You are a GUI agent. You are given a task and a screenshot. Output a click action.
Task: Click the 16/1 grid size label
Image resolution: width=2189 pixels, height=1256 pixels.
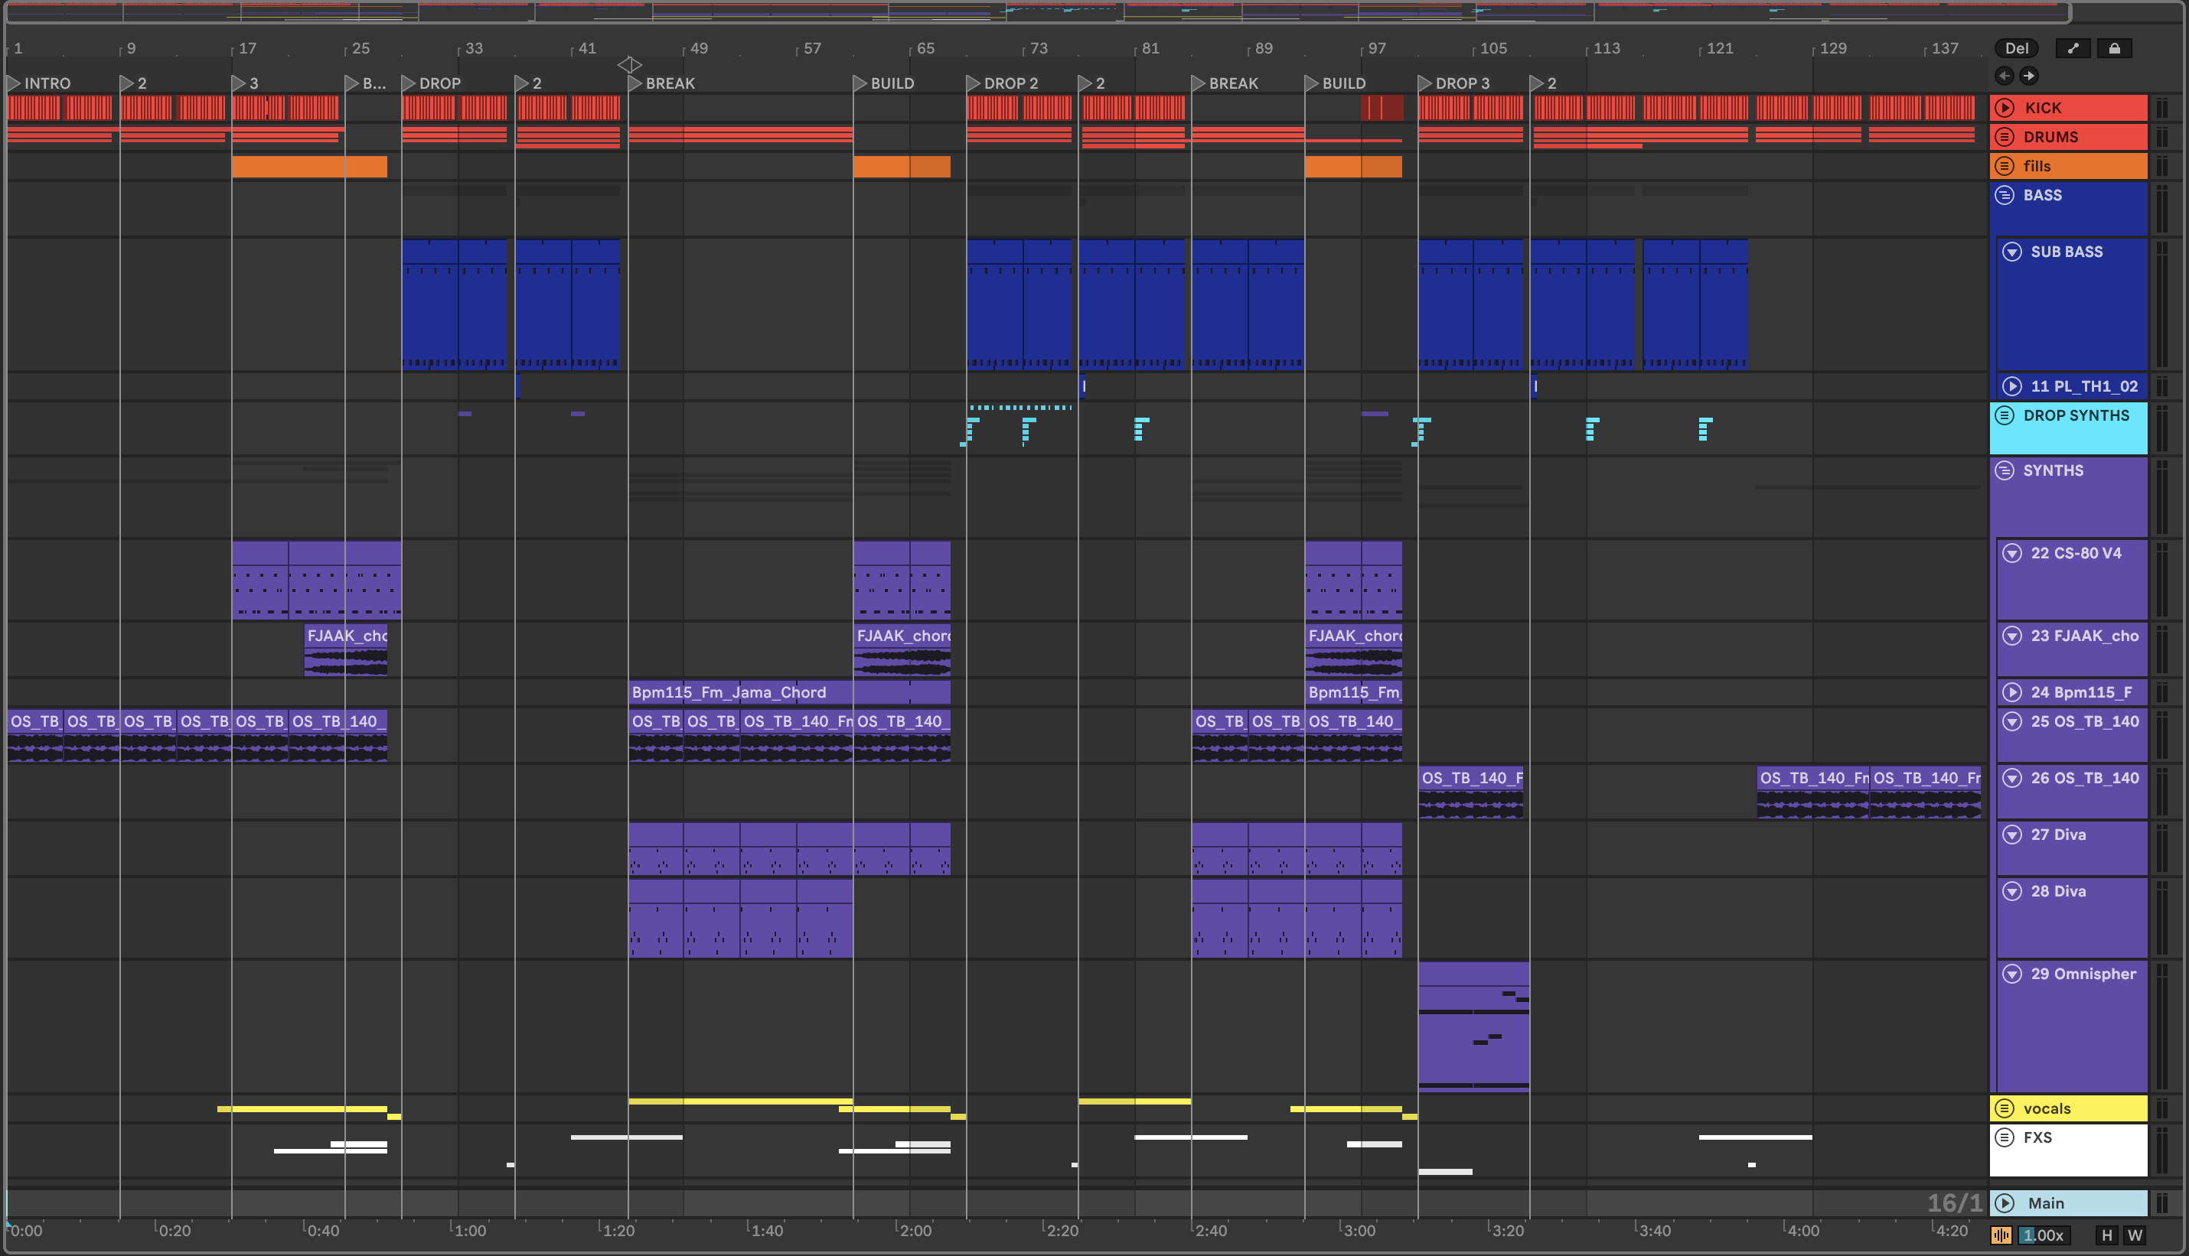(1954, 1202)
